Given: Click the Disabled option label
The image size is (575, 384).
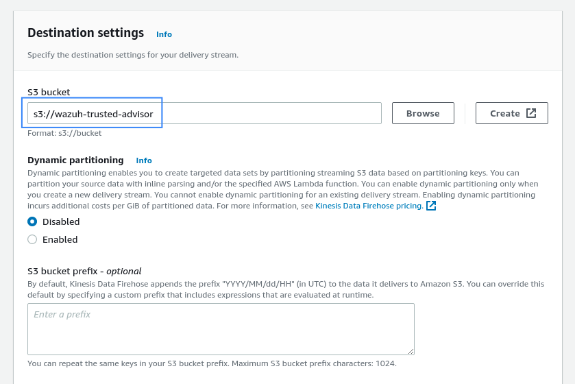Looking at the screenshot, I should point(61,222).
